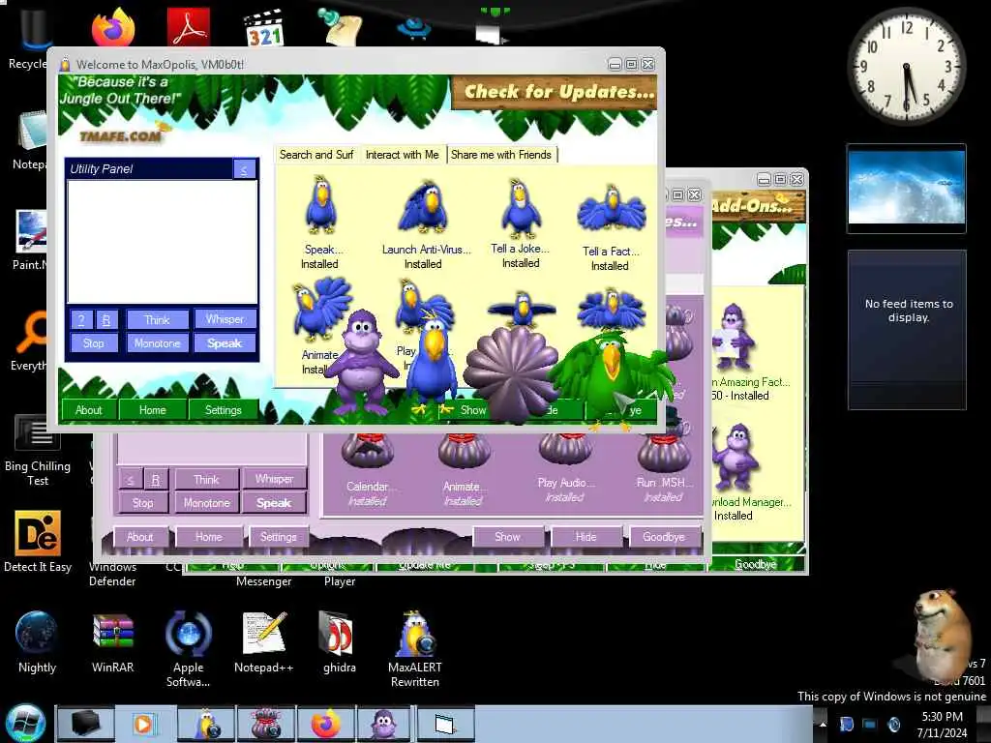Click the Stop button in MaxOpolis
Image resolution: width=991 pixels, height=743 pixels.
click(x=93, y=343)
